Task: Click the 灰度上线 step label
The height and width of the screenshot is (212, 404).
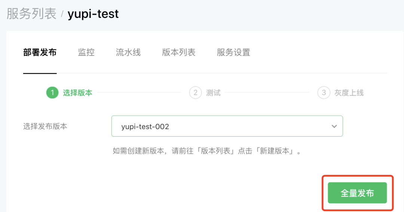Action: (x=349, y=93)
